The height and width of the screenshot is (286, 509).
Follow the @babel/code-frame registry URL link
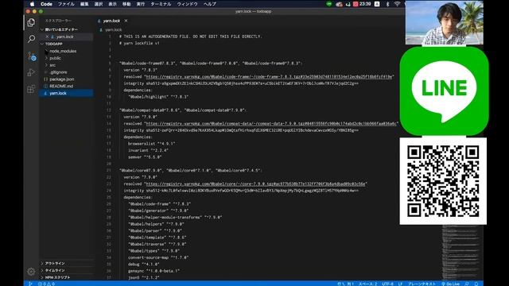point(269,77)
